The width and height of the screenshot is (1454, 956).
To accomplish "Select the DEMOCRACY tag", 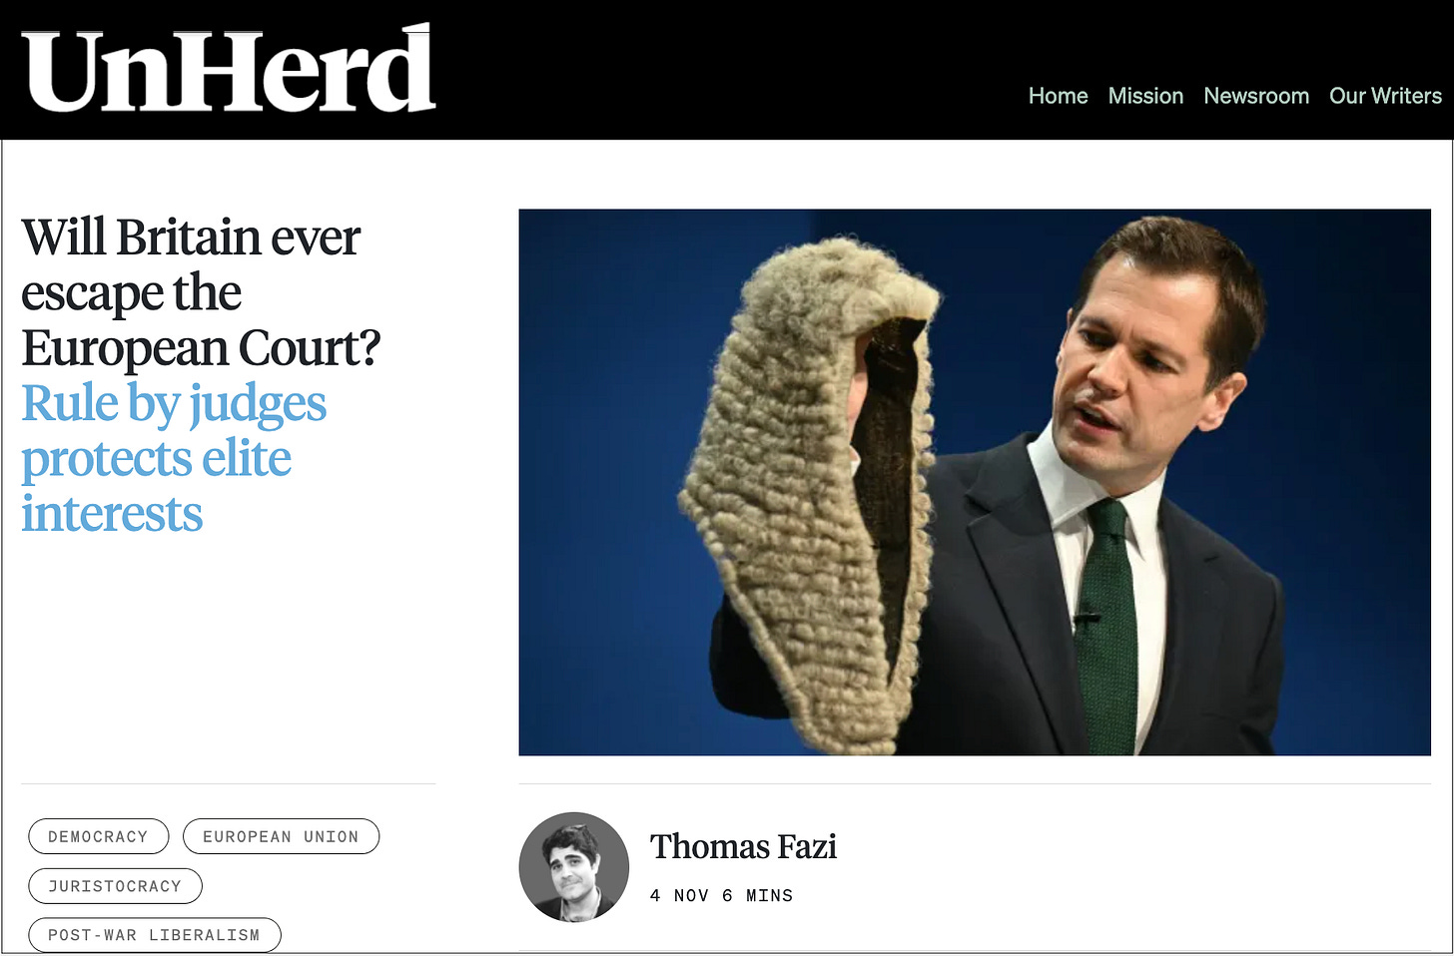I will tap(99, 836).
